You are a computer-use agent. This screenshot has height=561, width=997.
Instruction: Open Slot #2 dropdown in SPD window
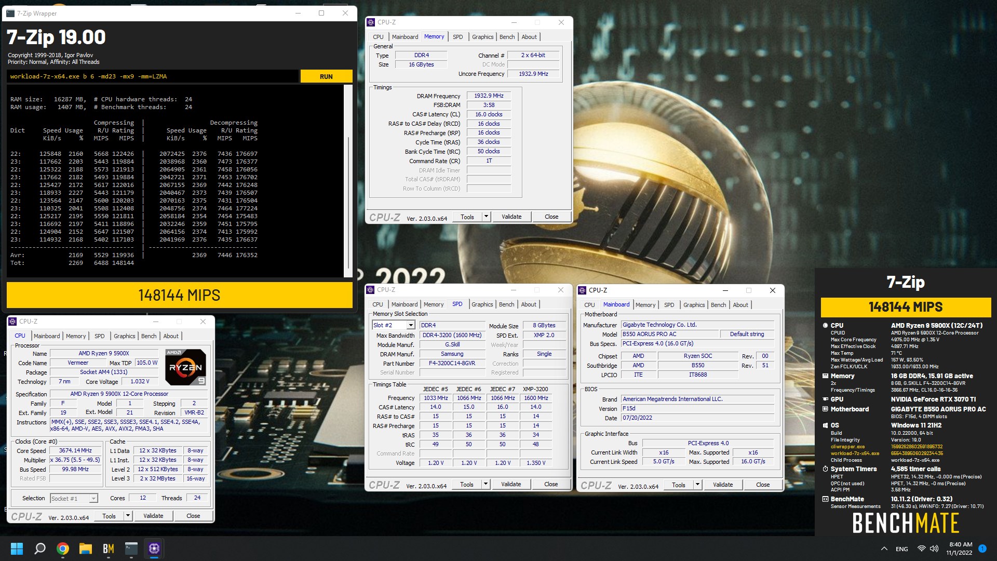click(411, 325)
